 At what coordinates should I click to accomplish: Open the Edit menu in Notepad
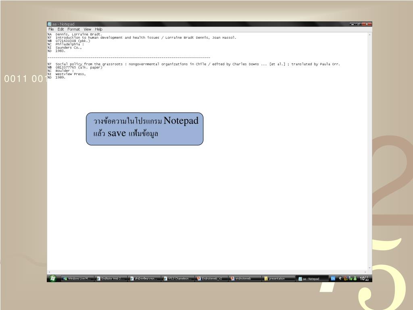point(60,29)
